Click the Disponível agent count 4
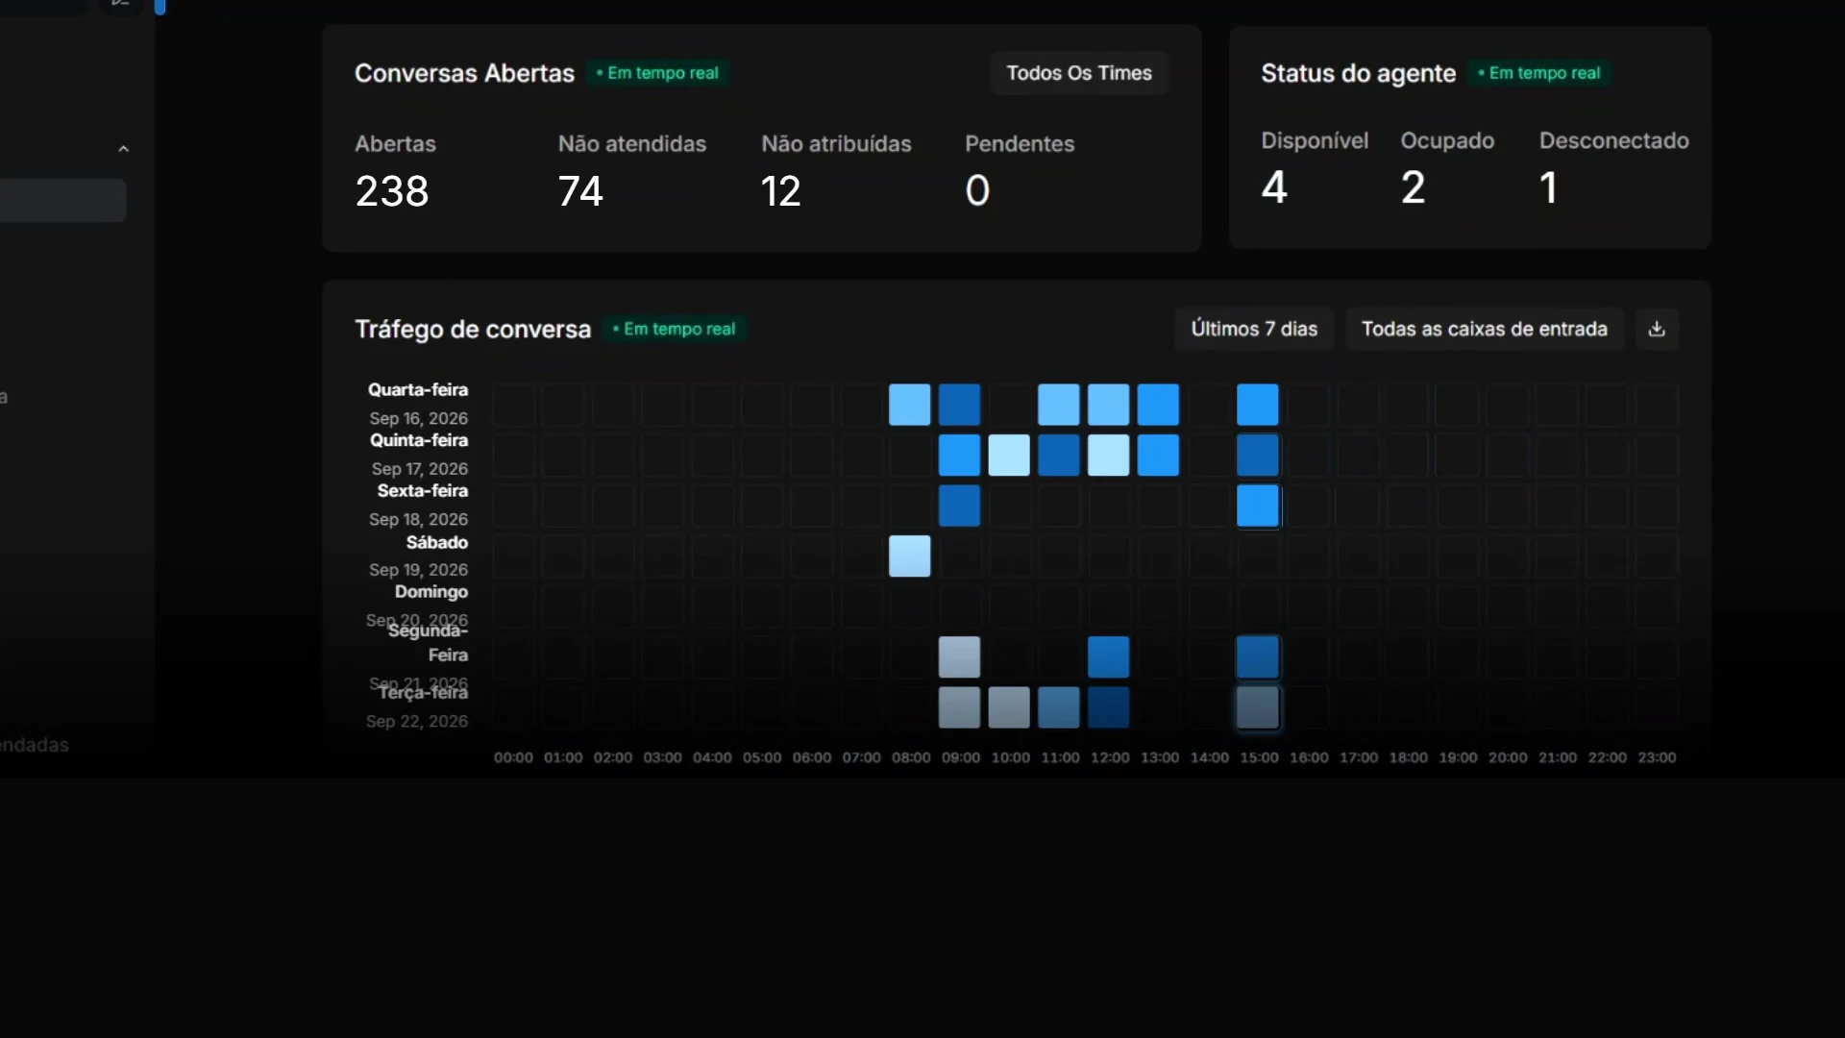1845x1038 pixels. pos(1274,187)
